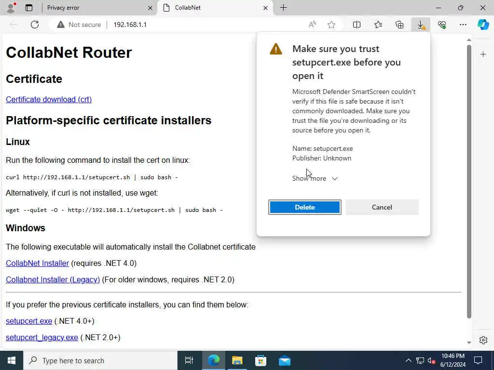Click the wget setupcert.sh command text
Image resolution: width=494 pixels, height=370 pixels.
point(114,210)
